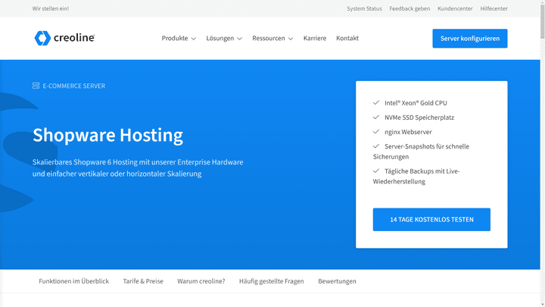The height and width of the screenshot is (307, 545).
Task: Expand the Ressourcen menu chevron
Action: coord(291,39)
